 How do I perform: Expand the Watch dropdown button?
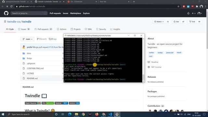(159, 22)
